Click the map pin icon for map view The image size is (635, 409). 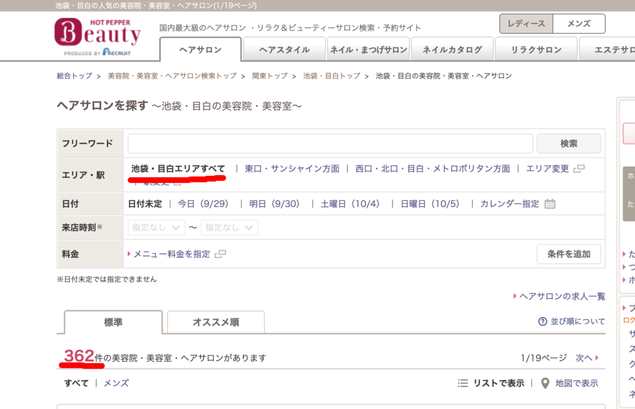(x=544, y=383)
